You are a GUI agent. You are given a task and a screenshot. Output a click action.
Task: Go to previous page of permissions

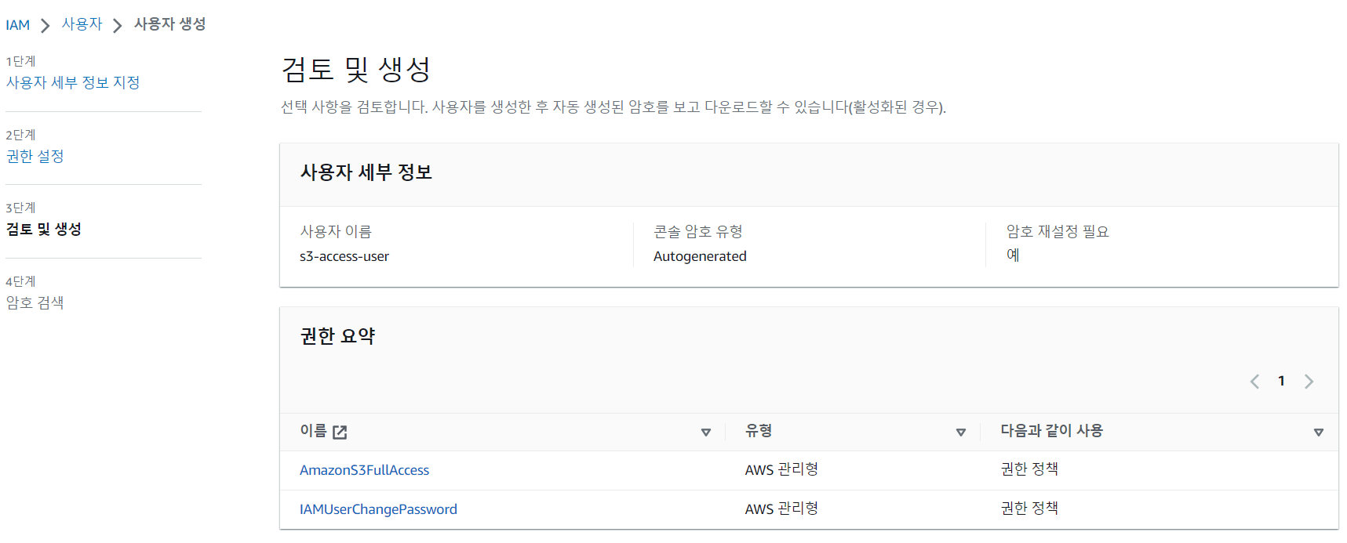click(x=1254, y=382)
